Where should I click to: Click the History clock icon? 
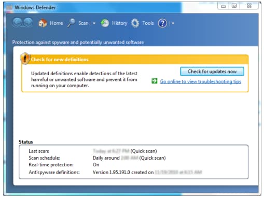point(105,23)
